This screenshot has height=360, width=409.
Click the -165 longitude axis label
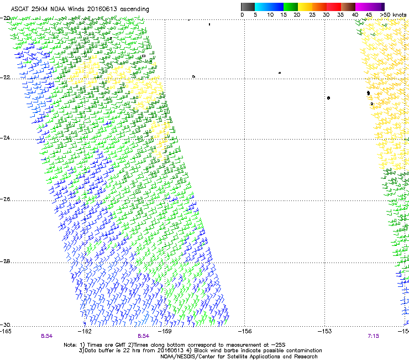pos(6,332)
